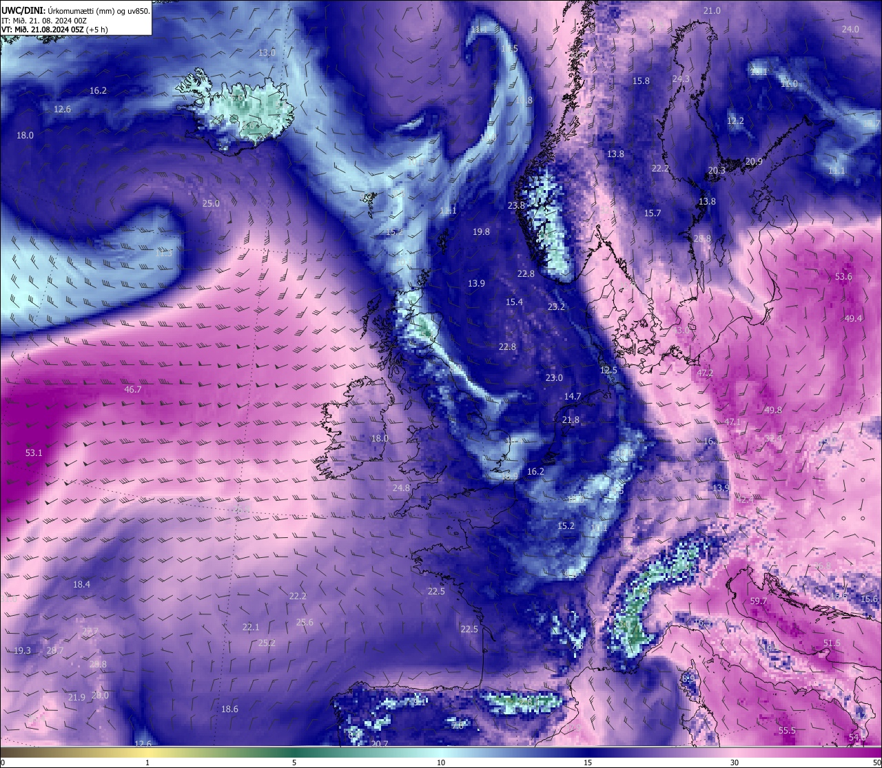Click the map value 25.2
The width and height of the screenshot is (882, 768).
pyautogui.click(x=267, y=643)
